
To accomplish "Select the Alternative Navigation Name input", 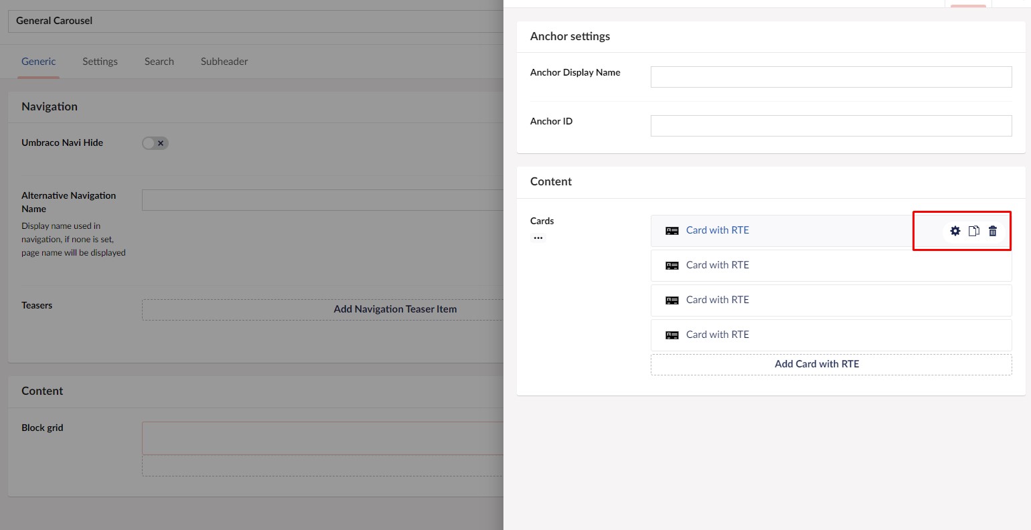I will point(321,200).
